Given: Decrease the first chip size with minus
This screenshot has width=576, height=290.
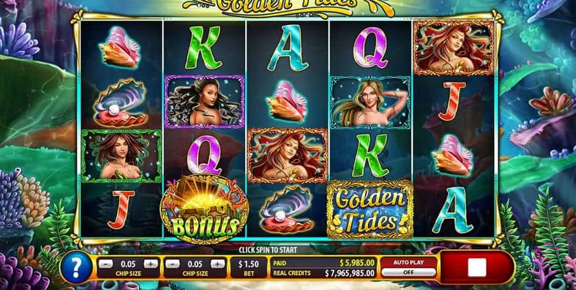Looking at the screenshot, I should tap(106, 264).
